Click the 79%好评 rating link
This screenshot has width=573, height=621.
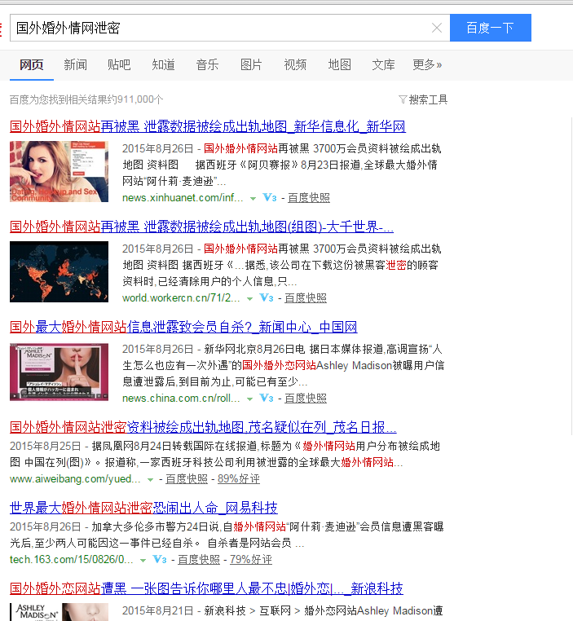(251, 560)
